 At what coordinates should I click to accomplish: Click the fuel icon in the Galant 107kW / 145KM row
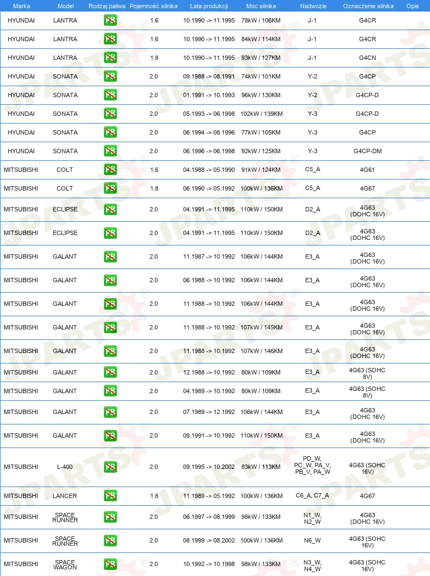click(x=111, y=328)
